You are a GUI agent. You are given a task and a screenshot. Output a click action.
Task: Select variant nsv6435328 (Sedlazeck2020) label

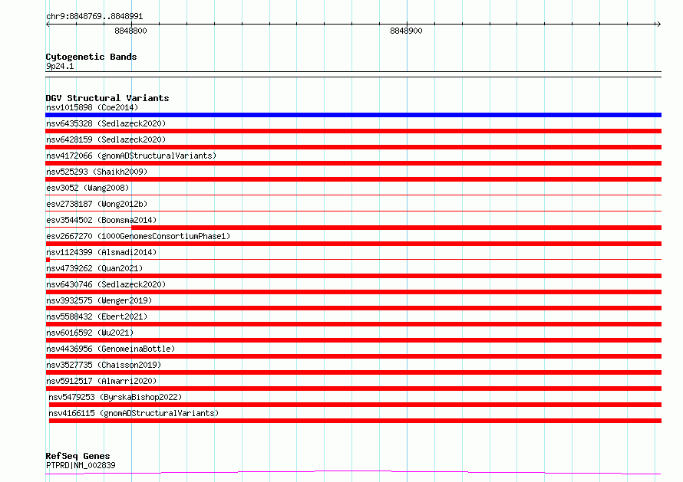coord(106,123)
